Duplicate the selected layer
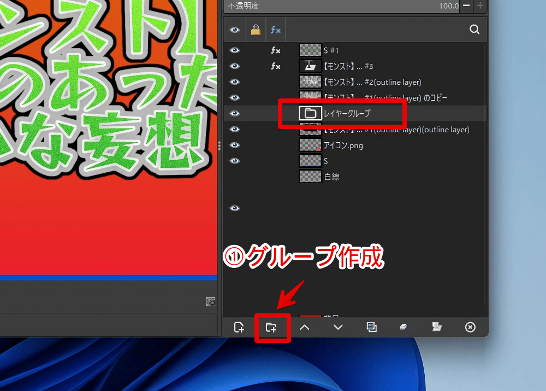This screenshot has height=391, width=546. [371, 327]
